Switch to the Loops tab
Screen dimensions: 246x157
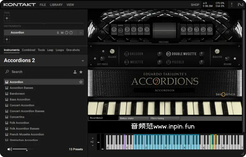coord(60,50)
